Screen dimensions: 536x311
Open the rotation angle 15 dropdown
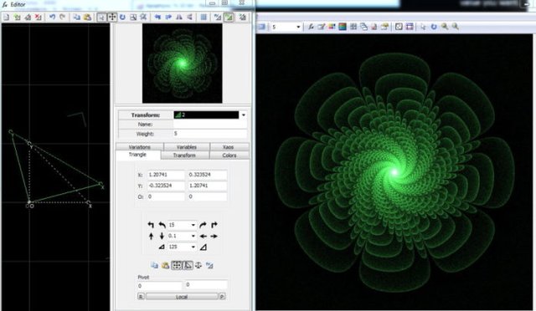click(193, 225)
